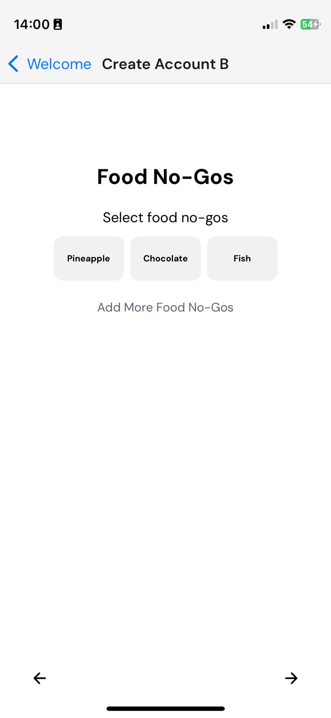The height and width of the screenshot is (718, 331).
Task: Tap the green battery indicator
Action: (309, 24)
